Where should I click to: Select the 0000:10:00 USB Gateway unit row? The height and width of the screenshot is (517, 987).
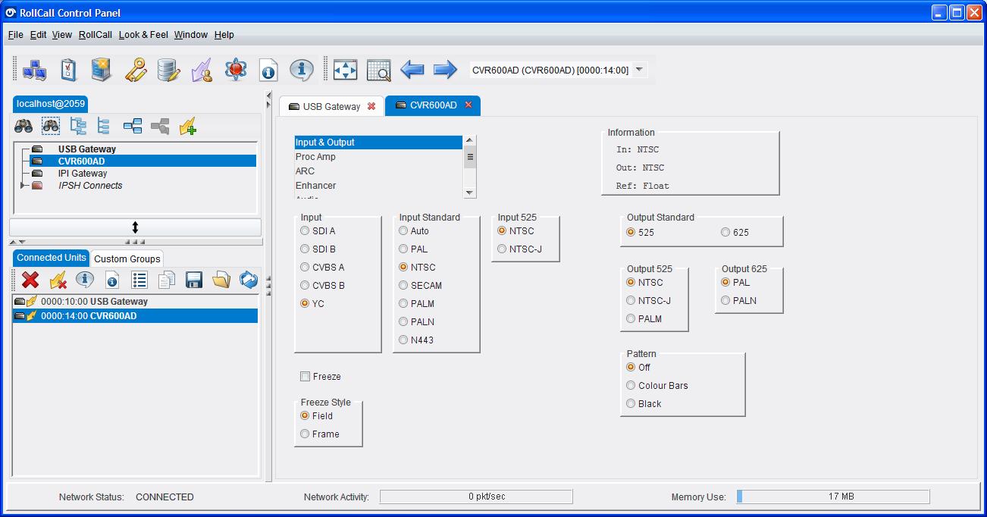pyautogui.click(x=135, y=302)
